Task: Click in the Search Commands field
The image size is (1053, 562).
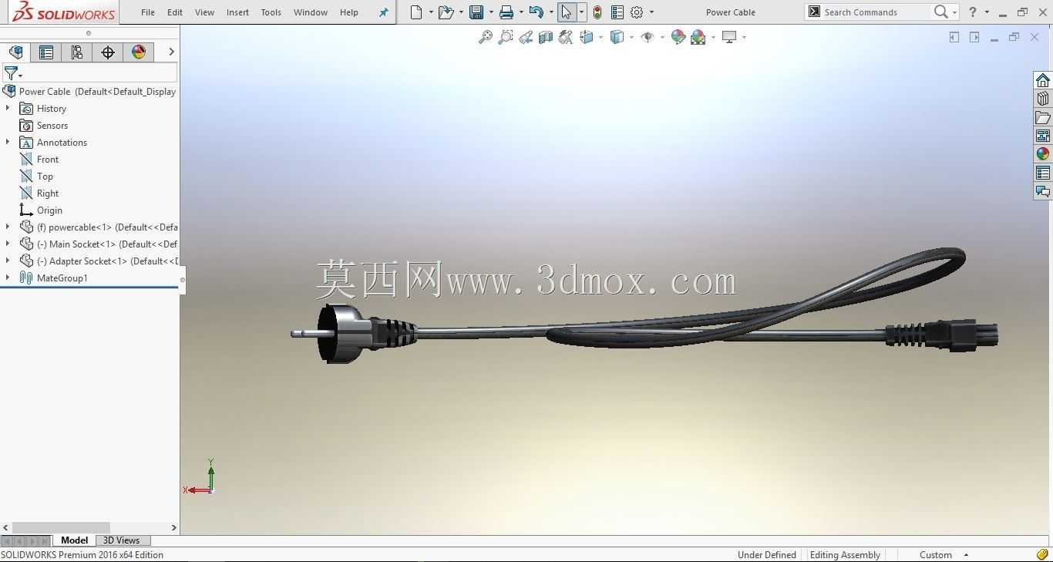Action: click(x=876, y=12)
